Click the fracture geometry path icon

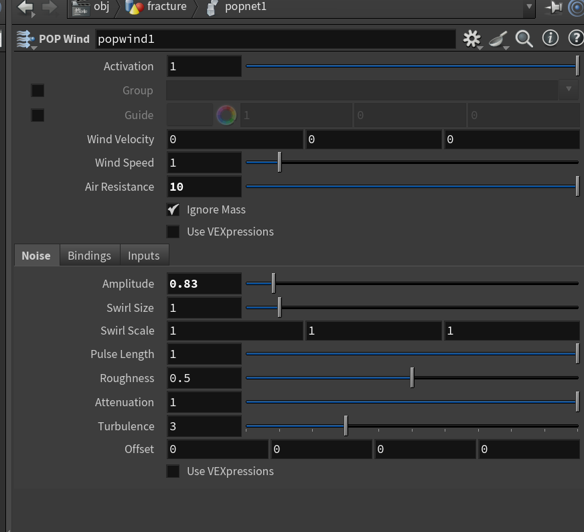click(134, 7)
